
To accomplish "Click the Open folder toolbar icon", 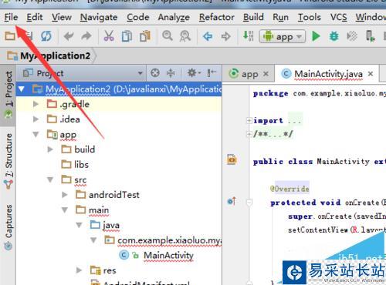I will click(10, 36).
